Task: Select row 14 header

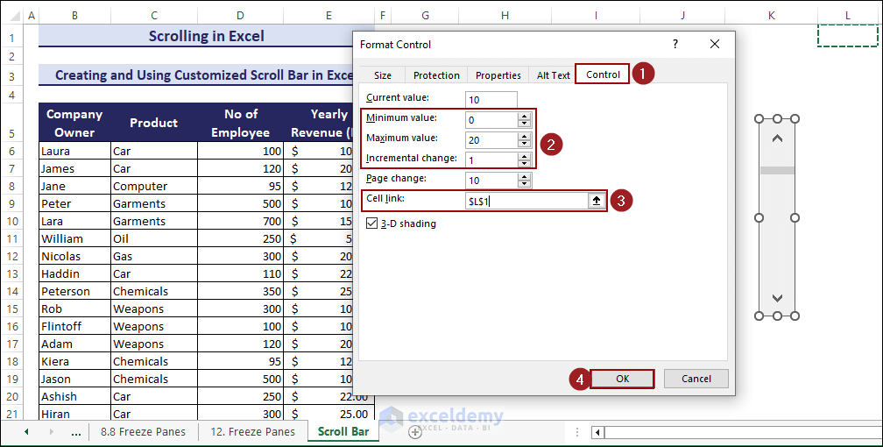Action: (x=12, y=291)
